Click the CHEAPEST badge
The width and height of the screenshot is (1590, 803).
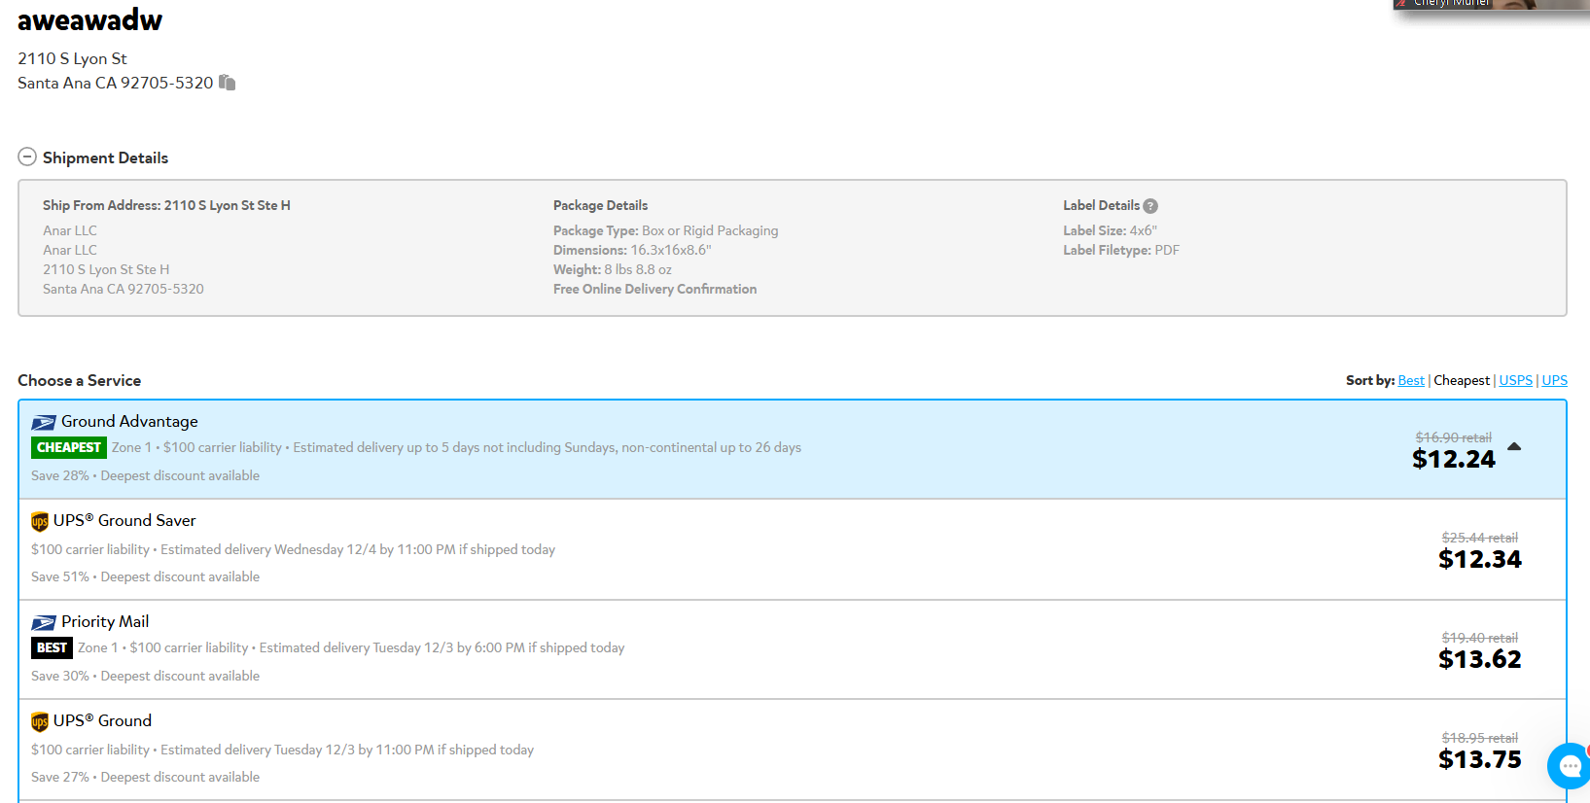pos(69,447)
